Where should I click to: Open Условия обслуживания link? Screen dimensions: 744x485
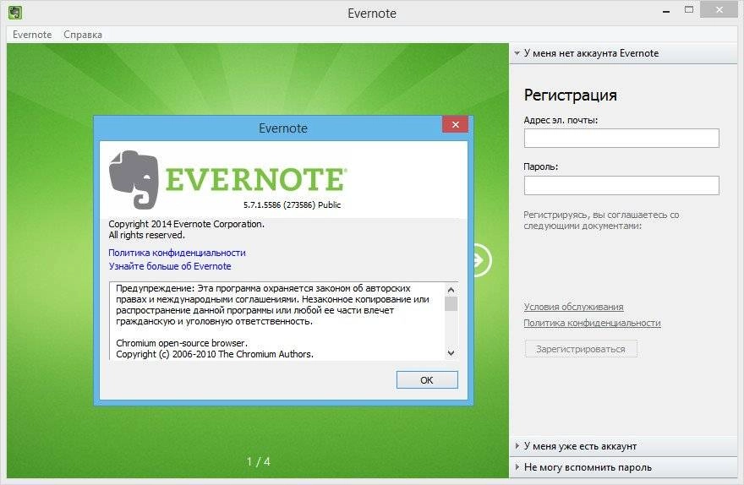pos(573,307)
